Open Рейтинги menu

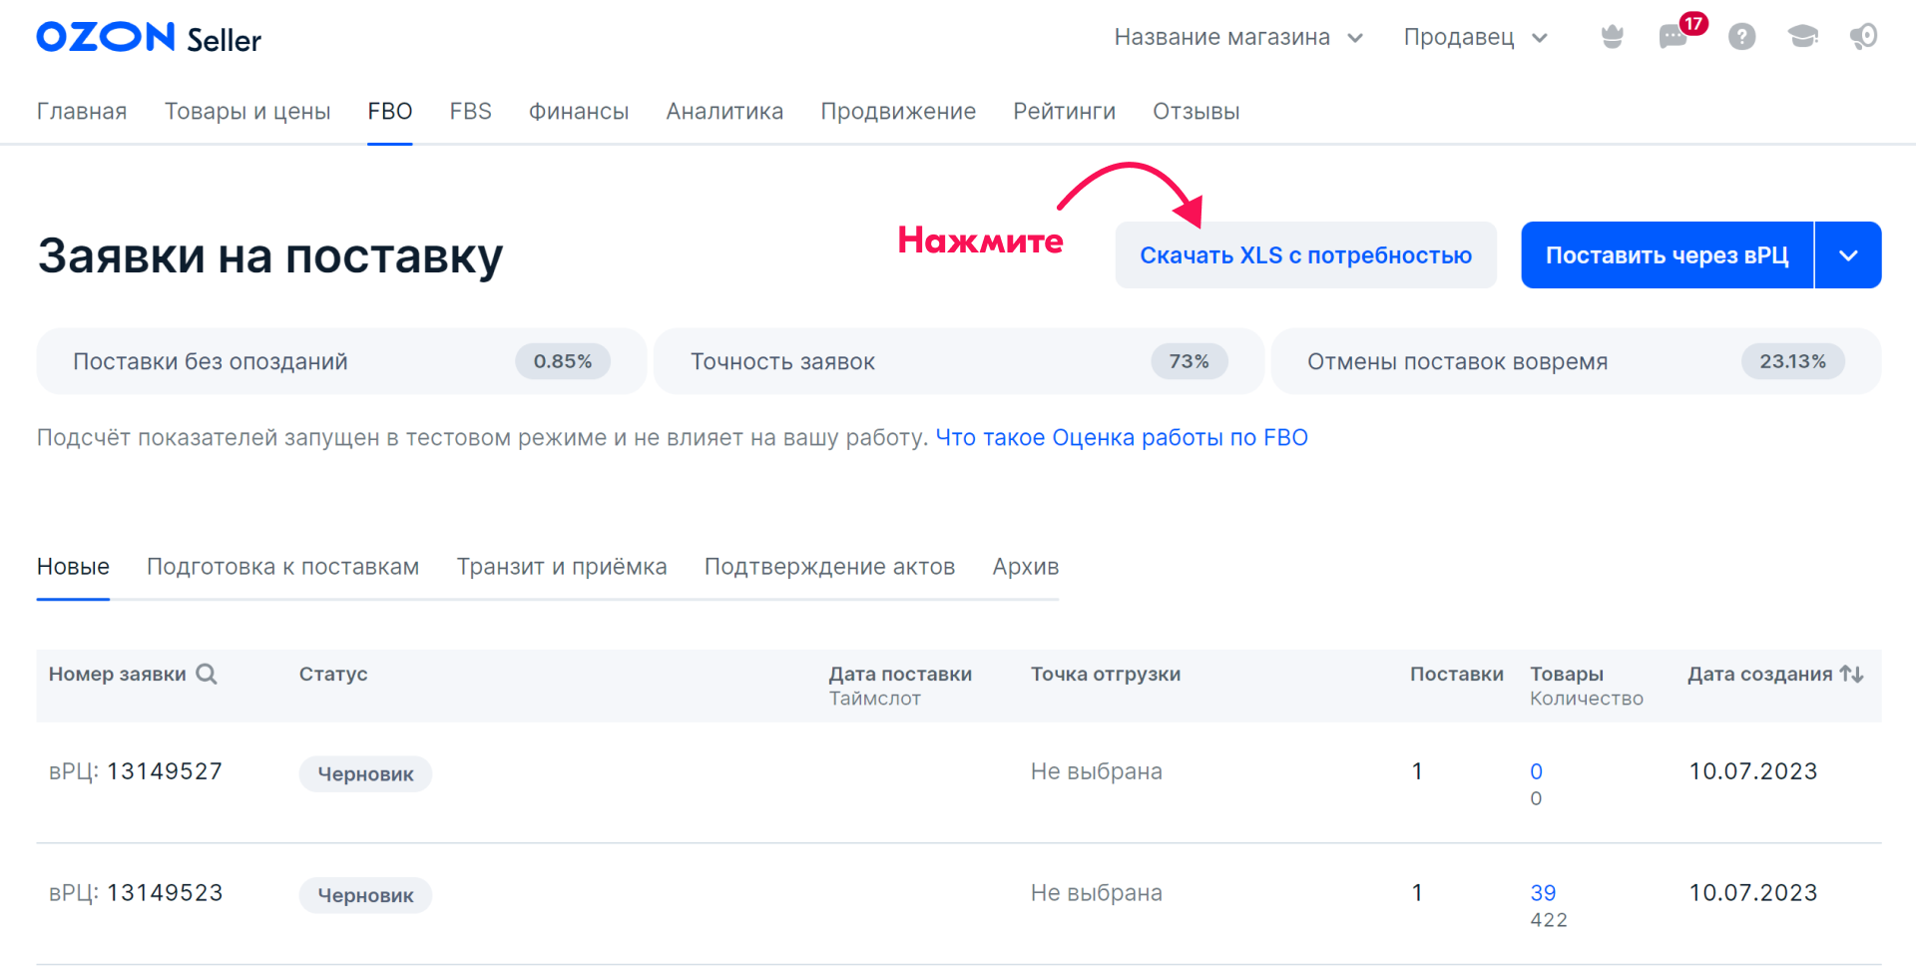point(1065,111)
